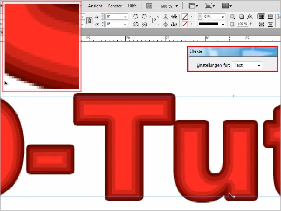281x211 pixels.
Task: Click the opacity checkerboard icon
Action: click(232, 24)
